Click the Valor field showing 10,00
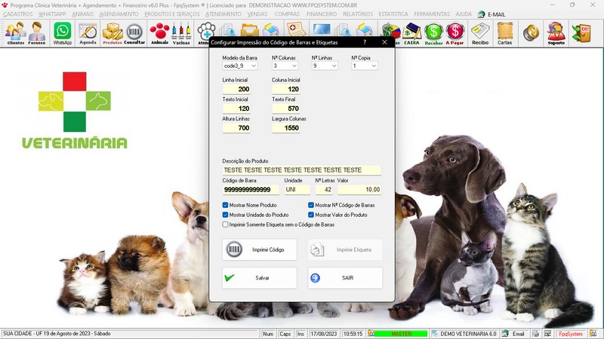 click(360, 190)
